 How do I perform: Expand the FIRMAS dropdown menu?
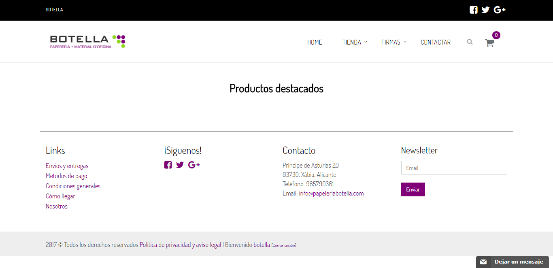pyautogui.click(x=393, y=42)
